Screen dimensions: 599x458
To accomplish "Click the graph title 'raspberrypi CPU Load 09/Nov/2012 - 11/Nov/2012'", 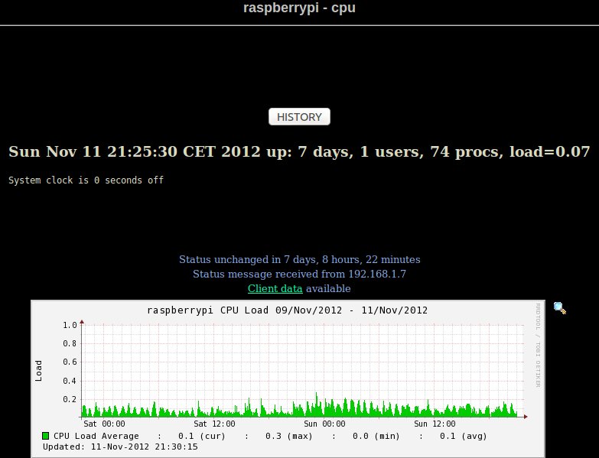I will pos(288,310).
